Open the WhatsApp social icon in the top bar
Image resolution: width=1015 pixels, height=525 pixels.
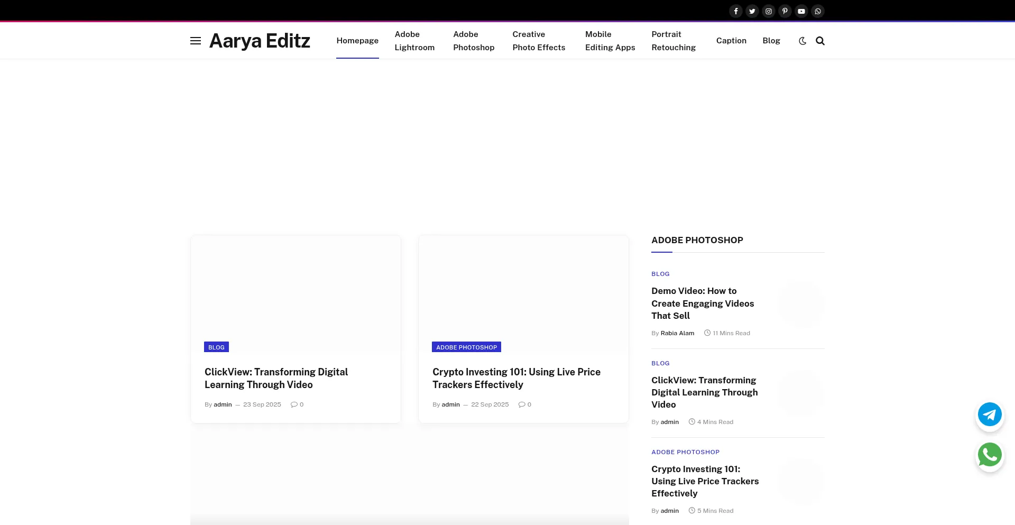[818, 11]
